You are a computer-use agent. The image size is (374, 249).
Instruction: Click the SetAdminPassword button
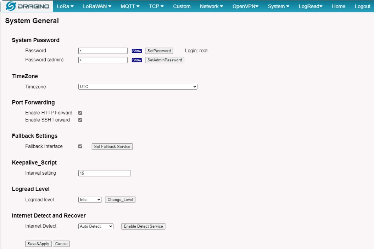(x=164, y=60)
